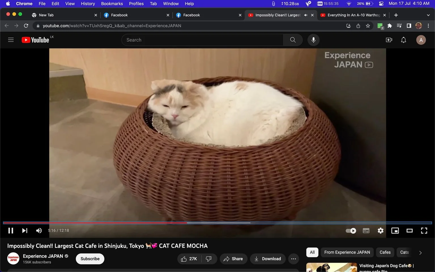Open YouTube notifications bell
Viewport: 435px width, 272px height.
point(404,40)
